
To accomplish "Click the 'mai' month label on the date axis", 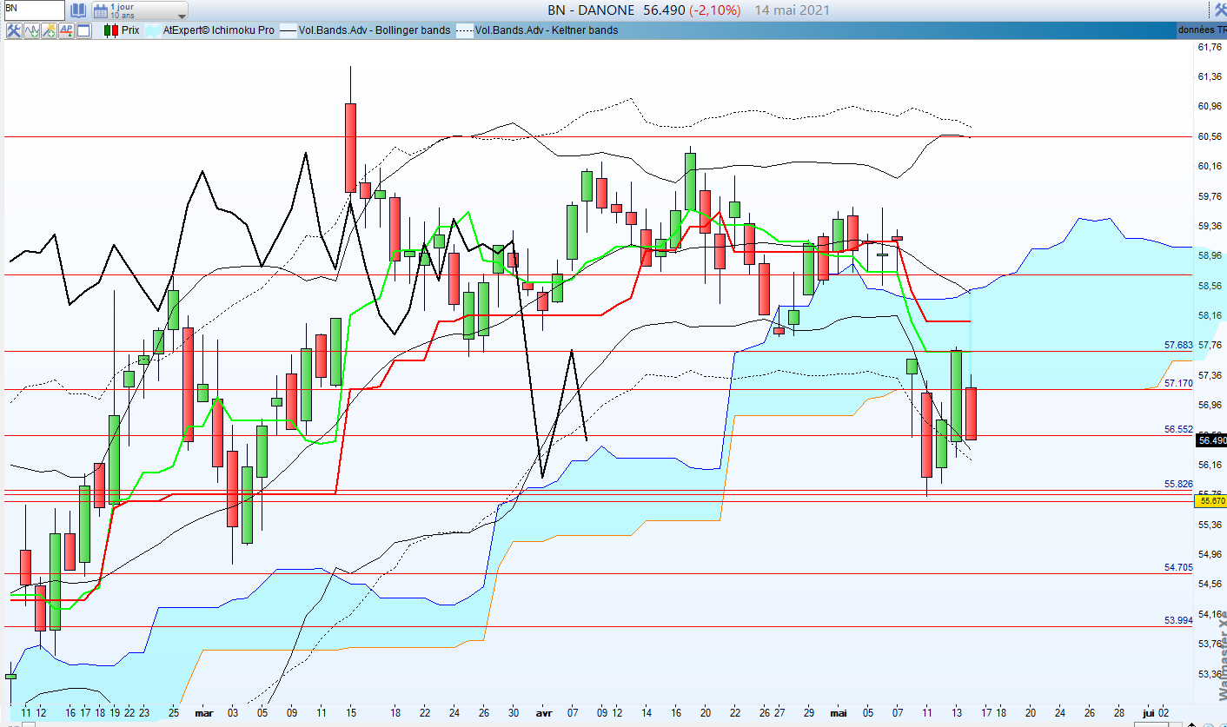I will 839,712.
